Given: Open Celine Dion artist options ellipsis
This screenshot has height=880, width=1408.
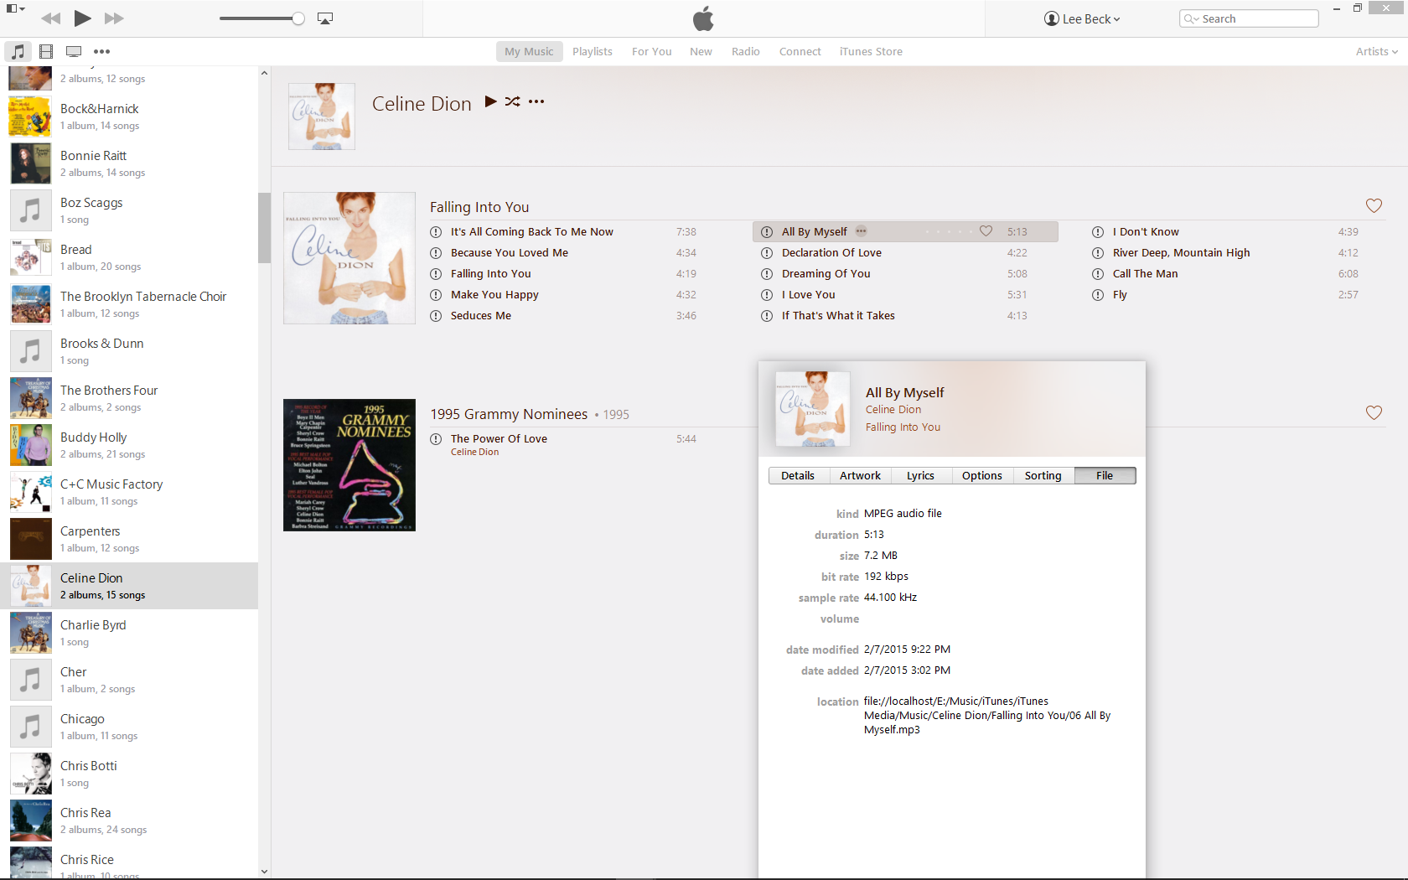Looking at the screenshot, I should point(536,102).
